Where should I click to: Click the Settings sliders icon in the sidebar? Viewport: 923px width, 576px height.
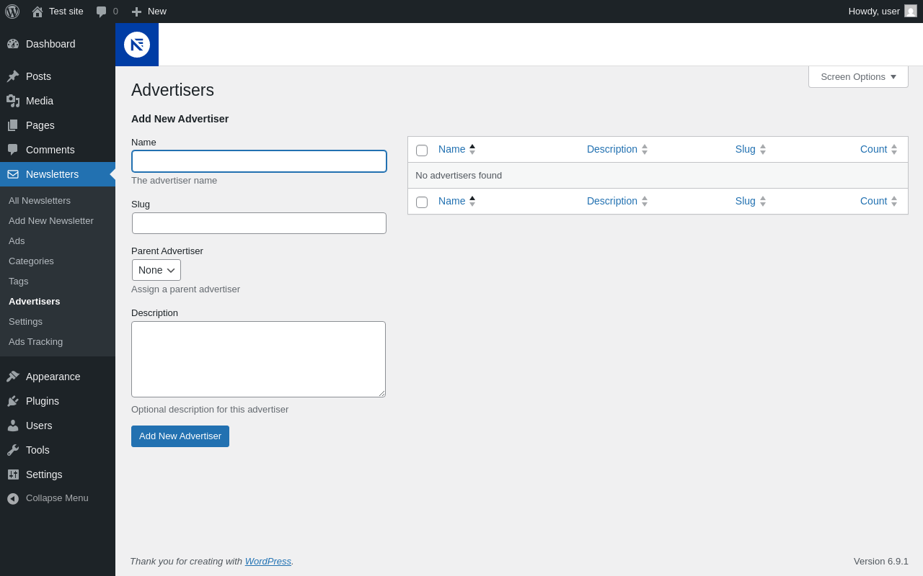tap(13, 474)
